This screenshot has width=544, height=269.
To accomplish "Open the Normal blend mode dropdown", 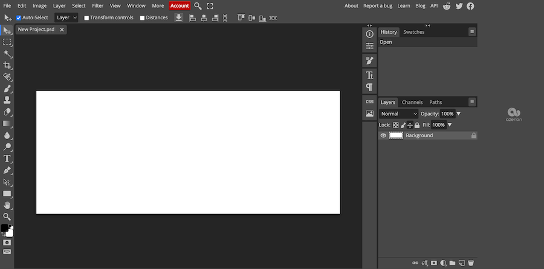I will click(x=399, y=114).
